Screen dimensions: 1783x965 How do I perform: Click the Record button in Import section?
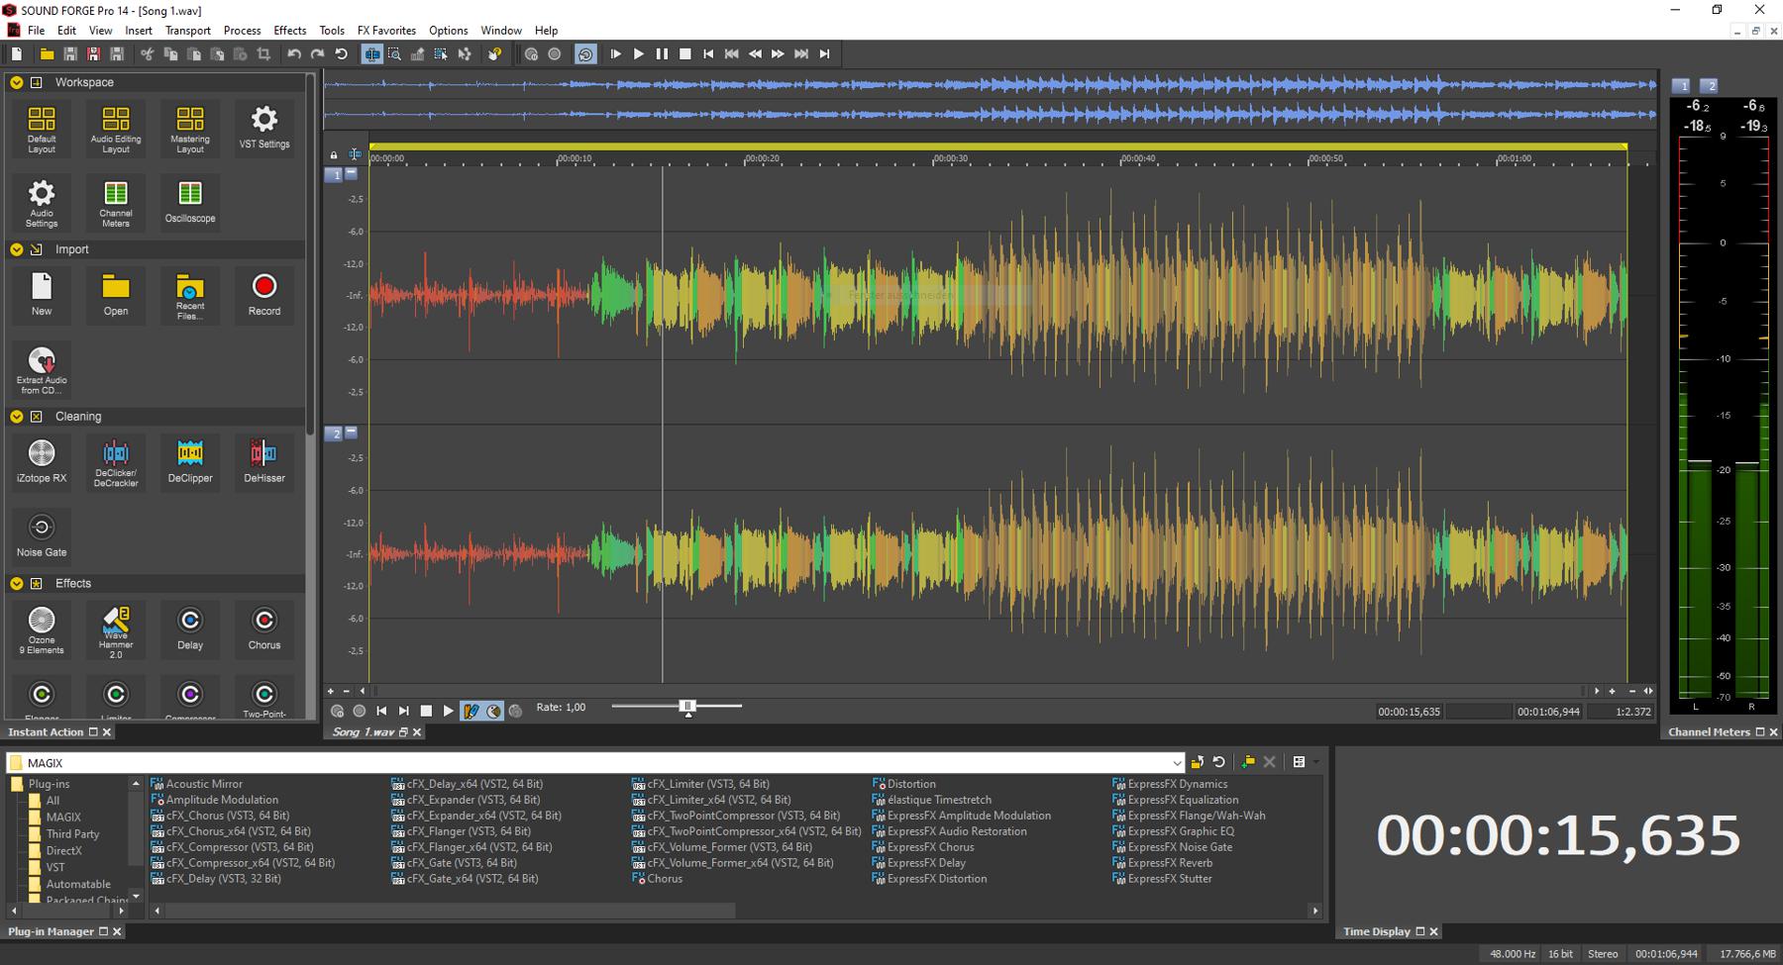[263, 294]
